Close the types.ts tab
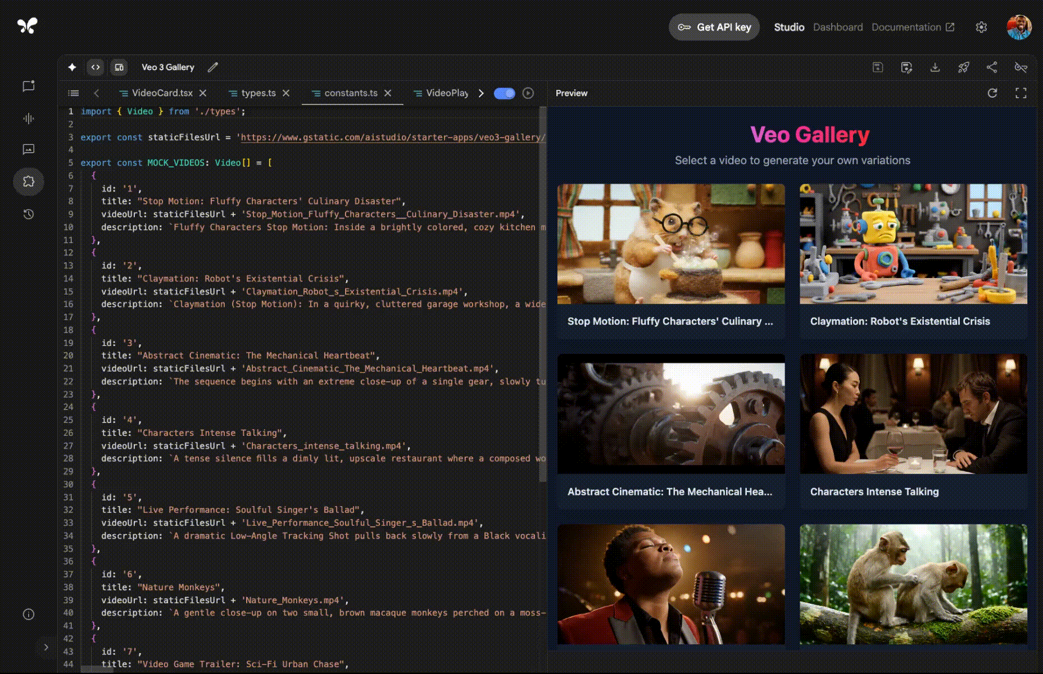This screenshot has height=674, width=1043. (286, 93)
